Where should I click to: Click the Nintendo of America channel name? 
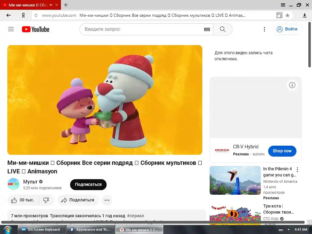pos(280,182)
